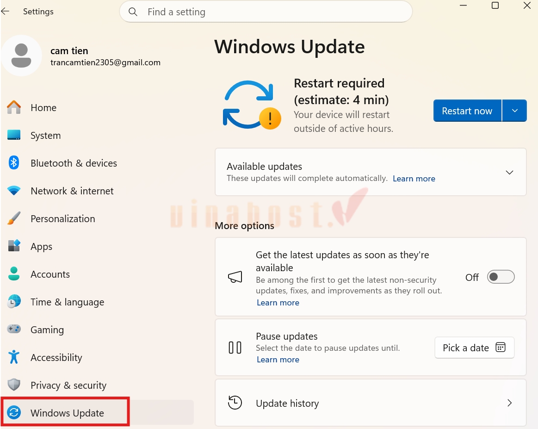Click the Settings title text
Viewport: 538px width, 429px height.
point(38,12)
